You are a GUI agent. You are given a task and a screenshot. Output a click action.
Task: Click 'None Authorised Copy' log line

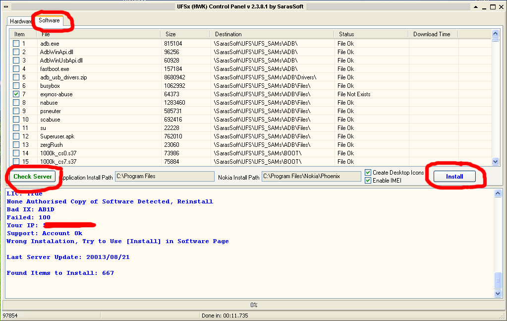[110, 201]
